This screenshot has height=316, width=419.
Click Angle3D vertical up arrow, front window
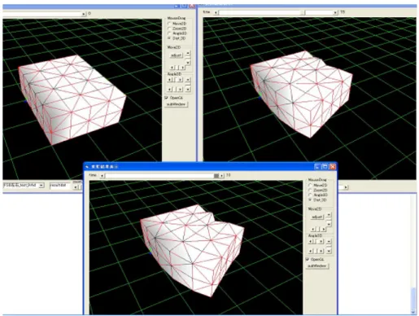click(x=329, y=241)
